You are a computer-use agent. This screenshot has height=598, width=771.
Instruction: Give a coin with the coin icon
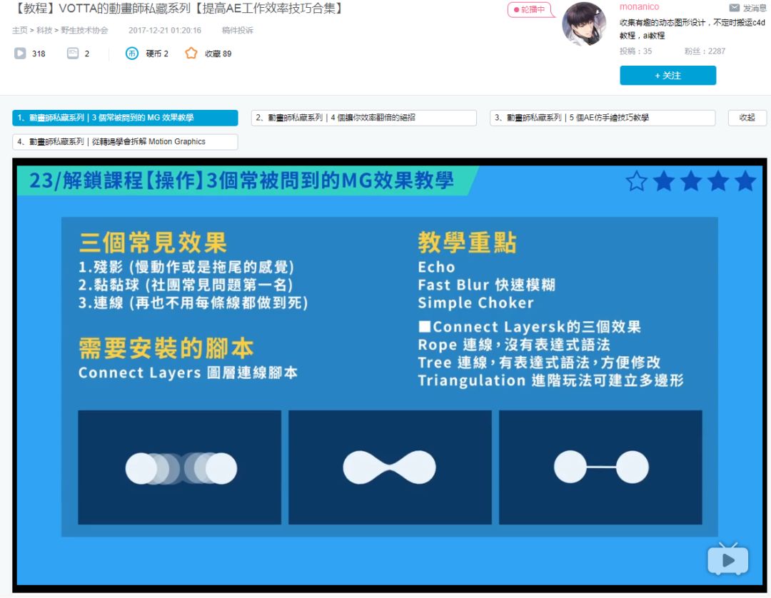coord(132,53)
